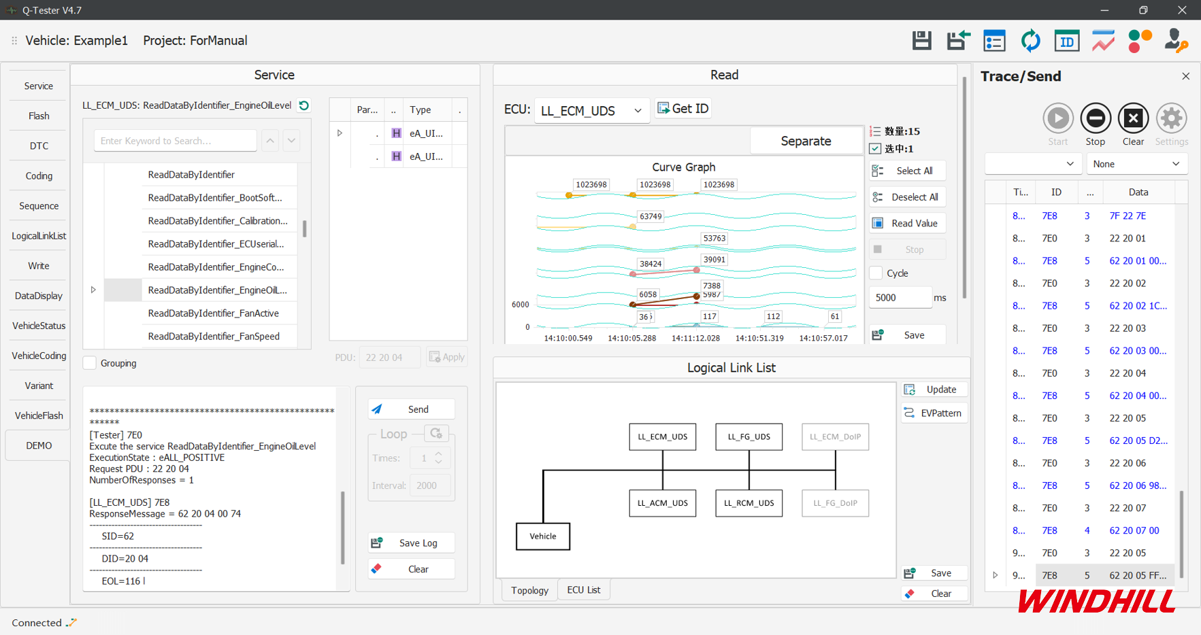The width and height of the screenshot is (1201, 635).
Task: Open the curve chart toolbar icon
Action: click(x=1103, y=41)
